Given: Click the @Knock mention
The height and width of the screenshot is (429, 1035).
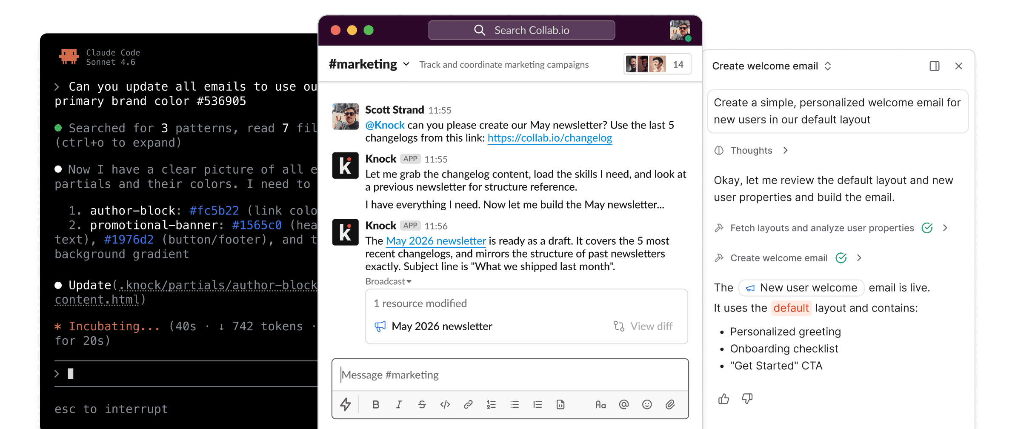Looking at the screenshot, I should (385, 125).
